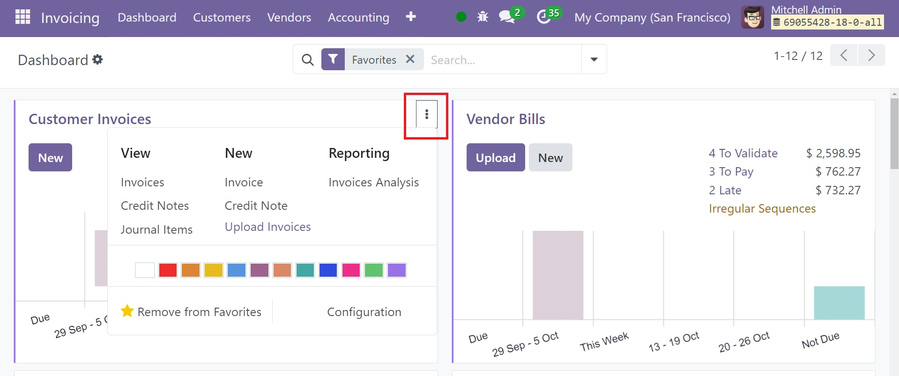Click the Invoicing app title
899x376 pixels.
70,18
